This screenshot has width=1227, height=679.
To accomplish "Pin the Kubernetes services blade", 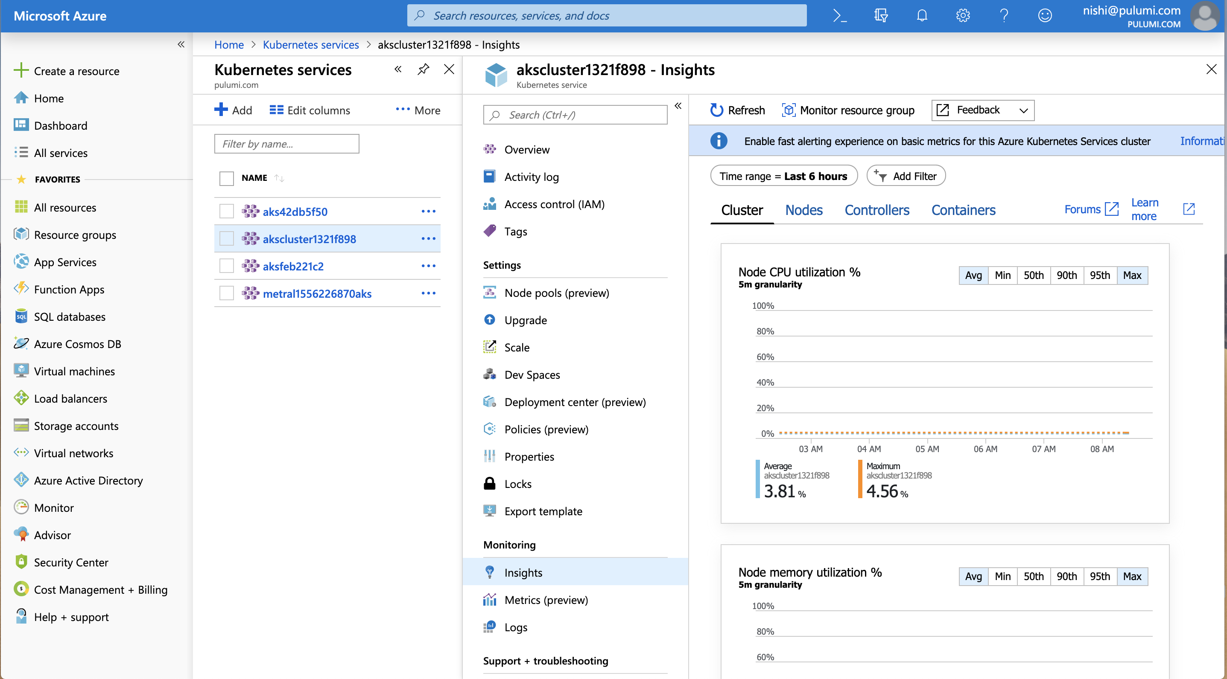I will tap(423, 70).
